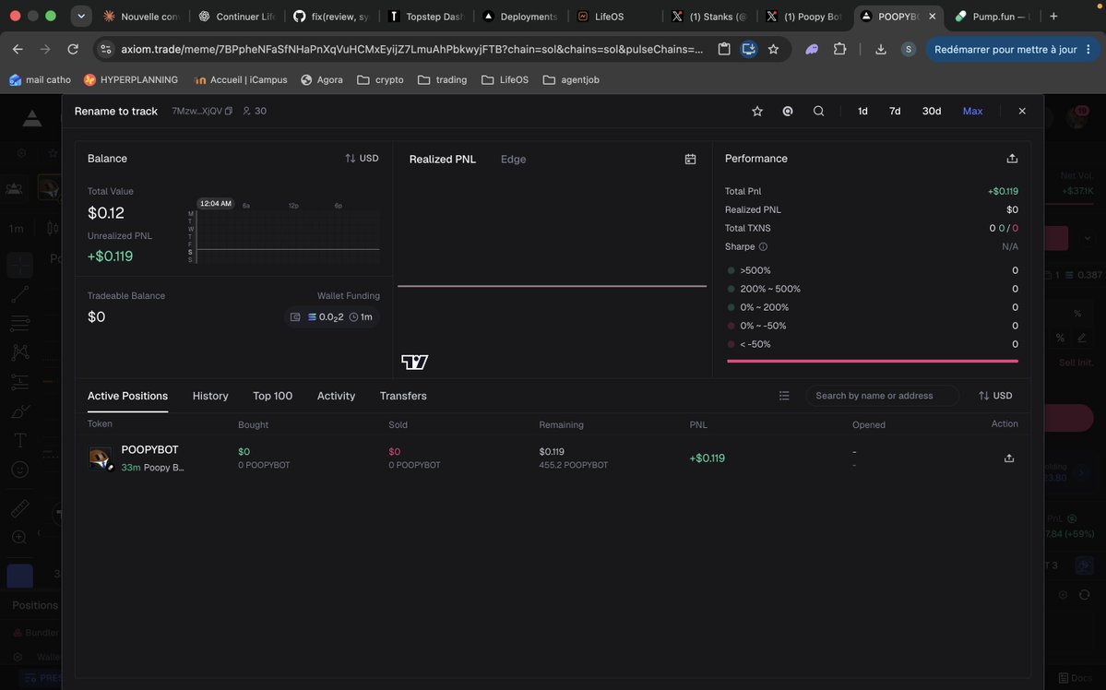Click the @ mention icon in header
This screenshot has height=690, width=1106.
click(x=787, y=112)
